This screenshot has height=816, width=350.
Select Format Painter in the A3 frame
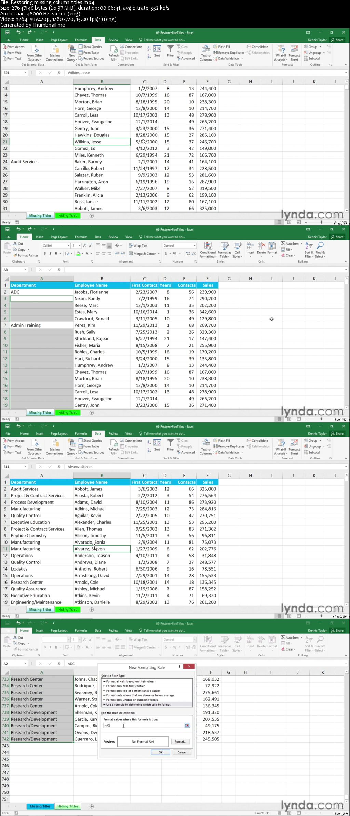pyautogui.click(x=26, y=255)
